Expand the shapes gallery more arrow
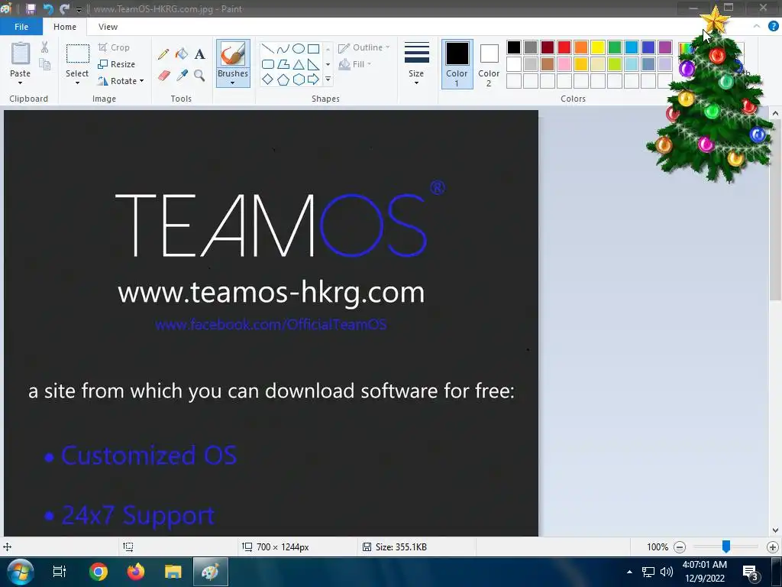 pyautogui.click(x=328, y=79)
